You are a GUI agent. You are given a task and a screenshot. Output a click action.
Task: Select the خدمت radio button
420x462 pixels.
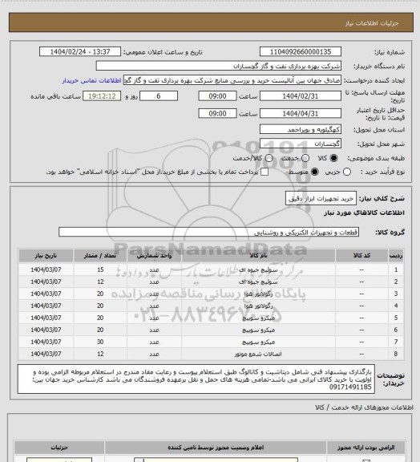click(305, 158)
